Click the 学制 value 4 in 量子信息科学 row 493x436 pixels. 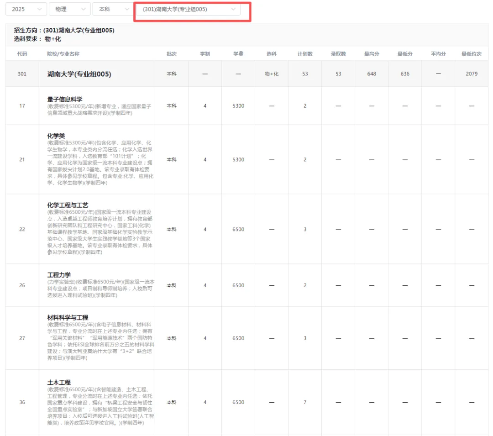tap(205, 106)
